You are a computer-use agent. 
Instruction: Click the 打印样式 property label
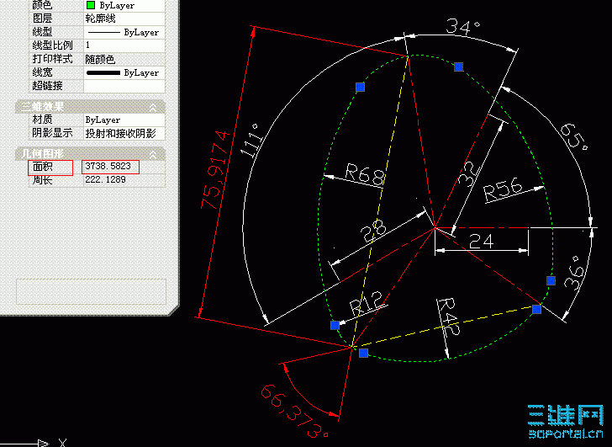[52, 59]
